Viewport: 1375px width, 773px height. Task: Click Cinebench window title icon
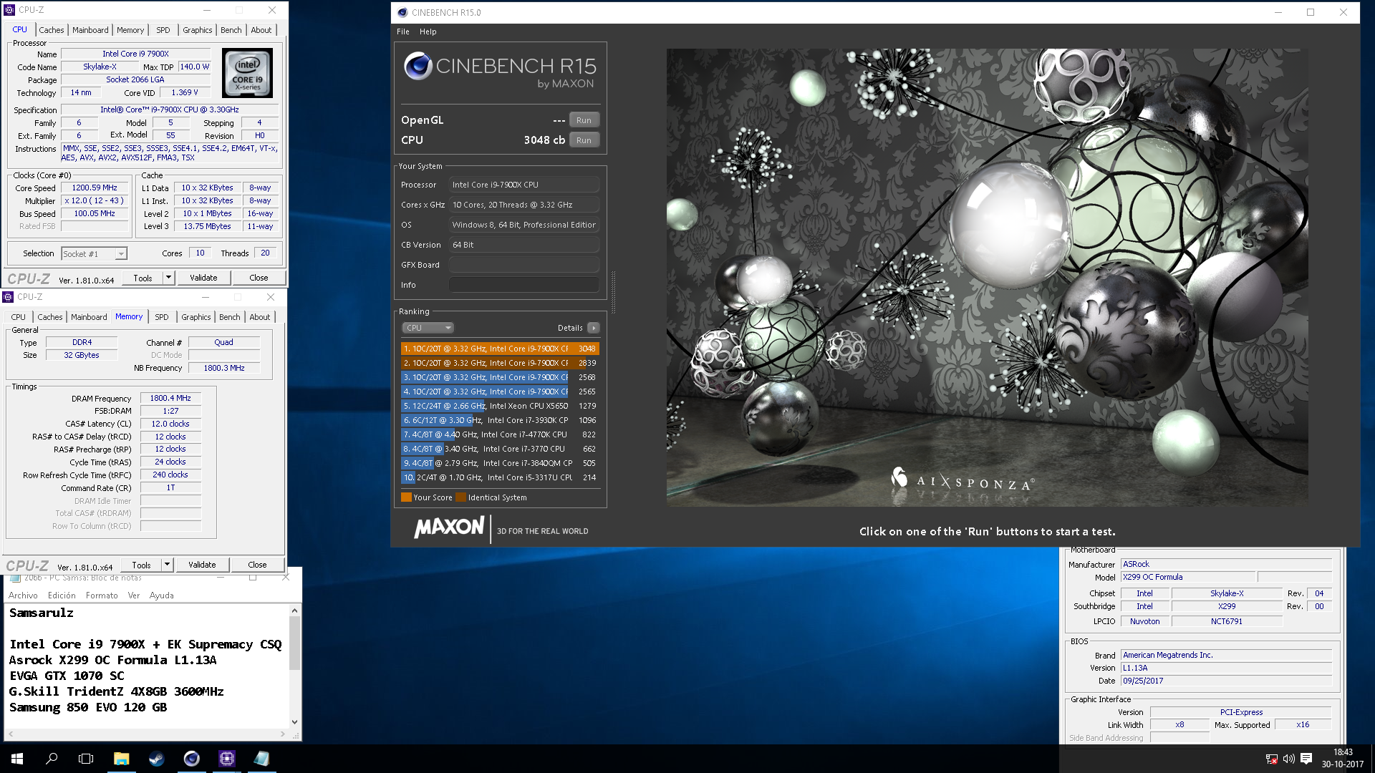[x=402, y=12]
